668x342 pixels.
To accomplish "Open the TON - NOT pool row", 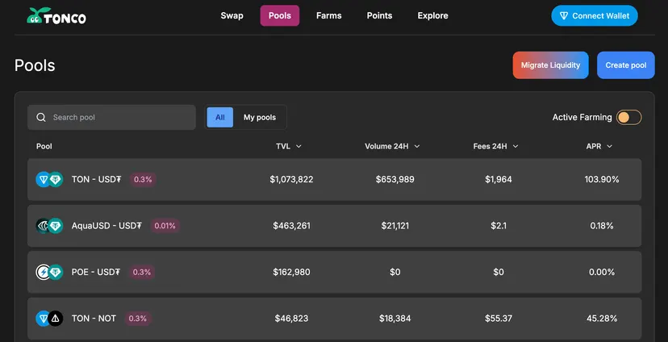I will coord(335,319).
